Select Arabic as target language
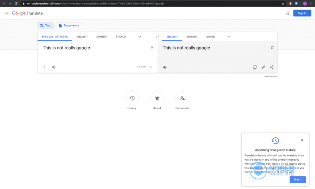315x189 pixels. [x=211, y=37]
